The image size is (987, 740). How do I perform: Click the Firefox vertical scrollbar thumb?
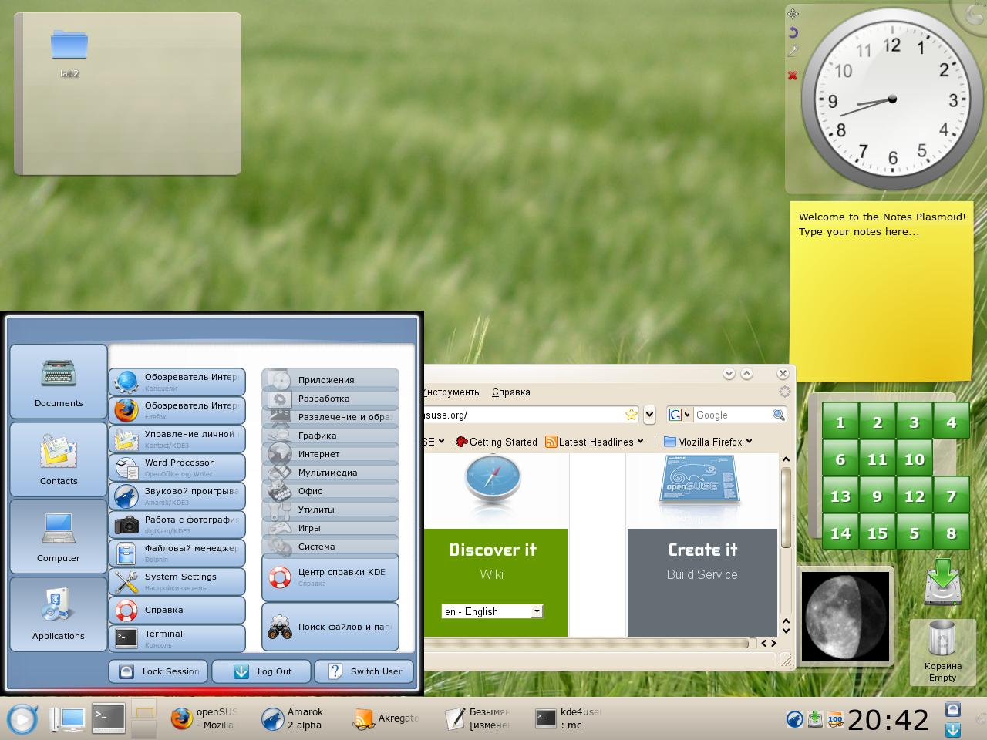click(x=786, y=507)
